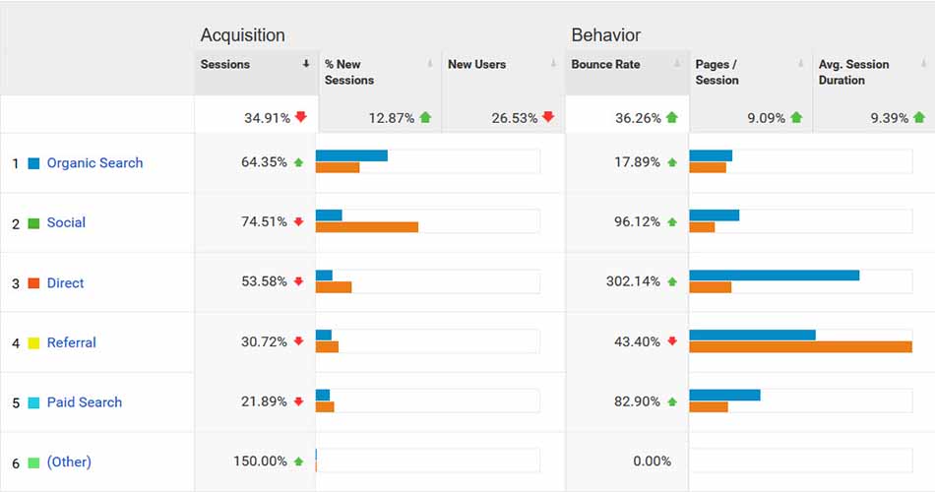Click the yellow Referral color swatch
Screen dimensions: 935x492
tap(33, 343)
